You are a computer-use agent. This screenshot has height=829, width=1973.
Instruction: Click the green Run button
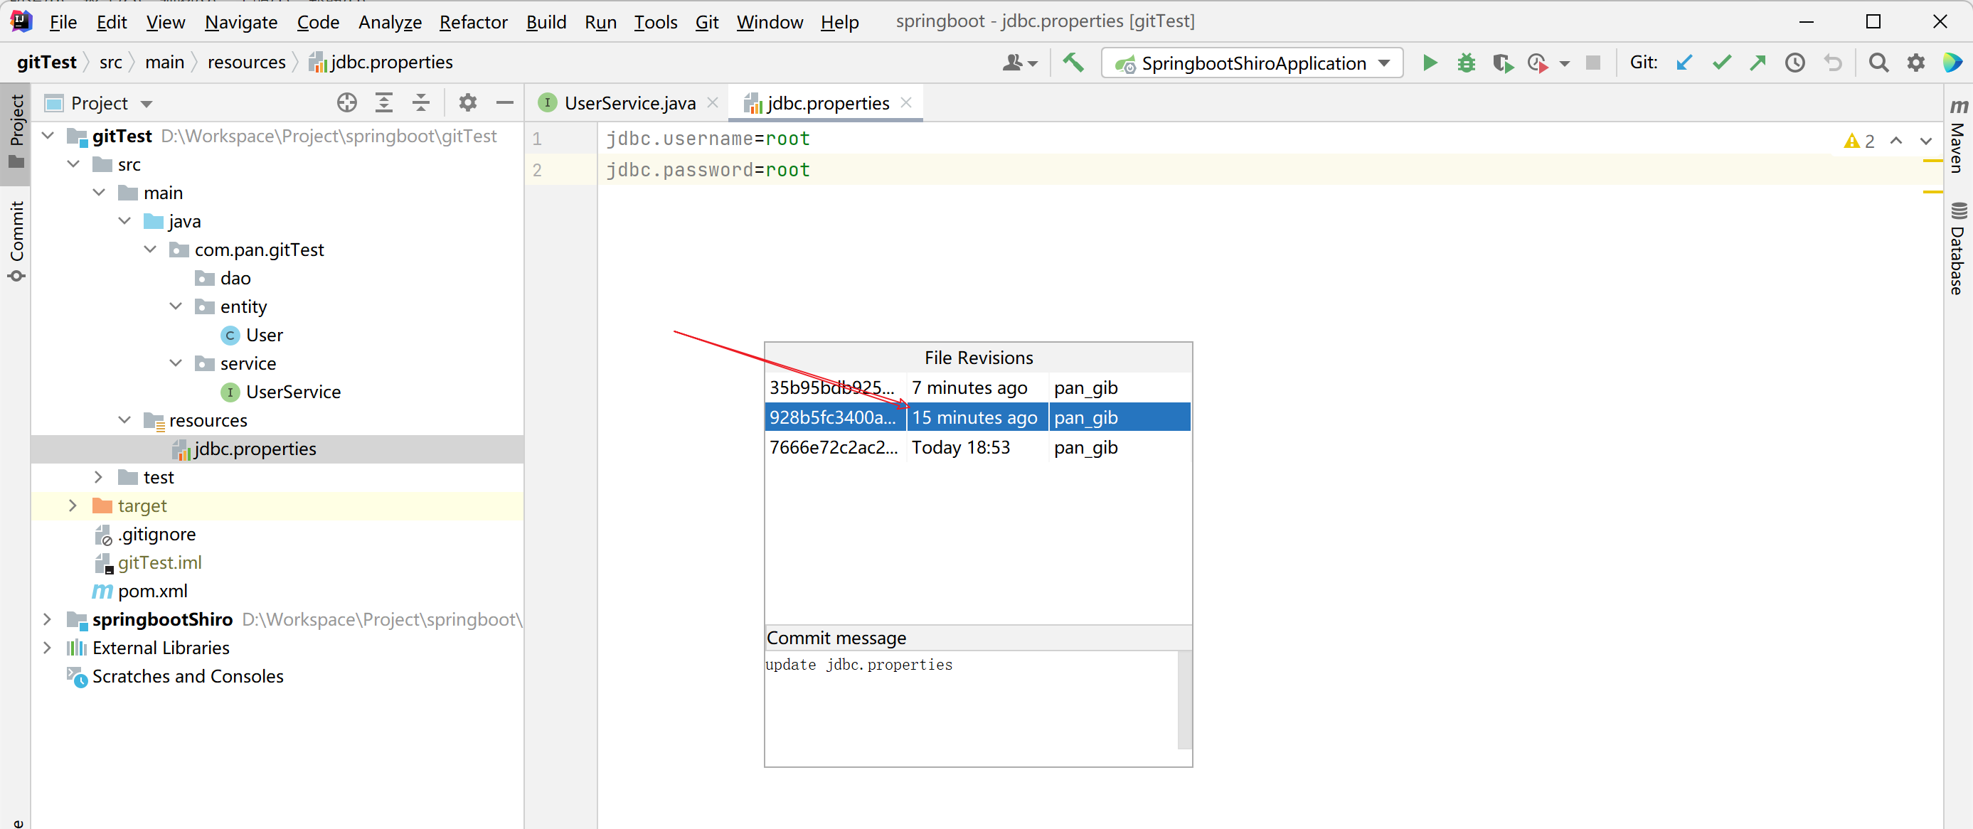click(x=1429, y=63)
